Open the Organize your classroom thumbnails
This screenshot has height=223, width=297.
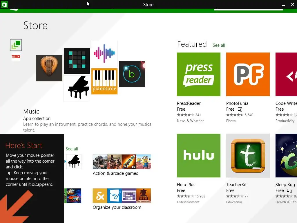[x=122, y=196]
